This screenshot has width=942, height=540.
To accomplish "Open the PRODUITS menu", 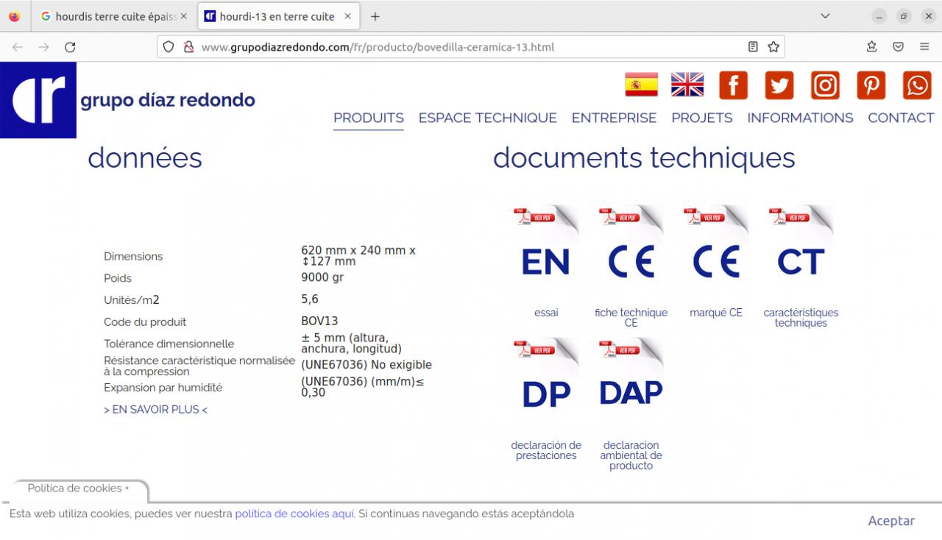I will coord(369,118).
